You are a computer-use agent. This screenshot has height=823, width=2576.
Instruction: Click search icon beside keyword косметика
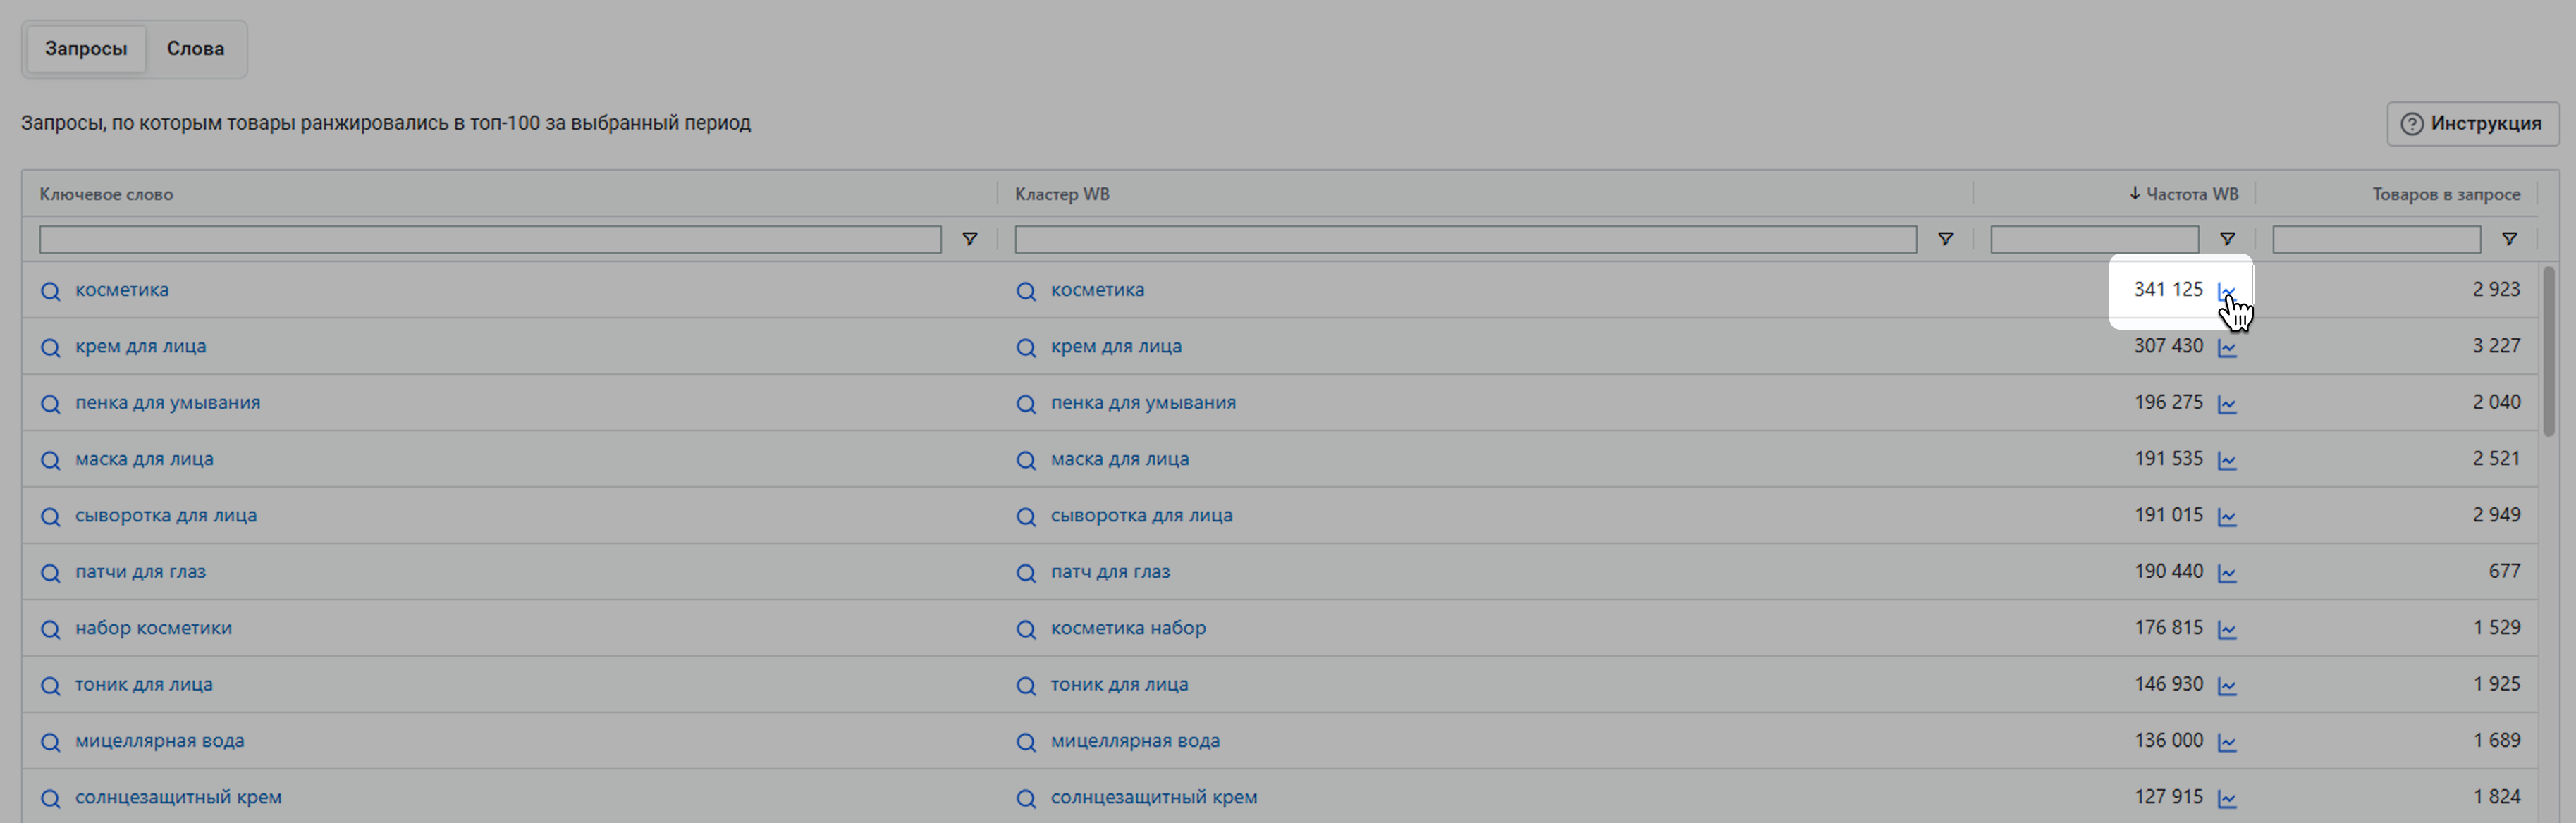pyautogui.click(x=50, y=291)
